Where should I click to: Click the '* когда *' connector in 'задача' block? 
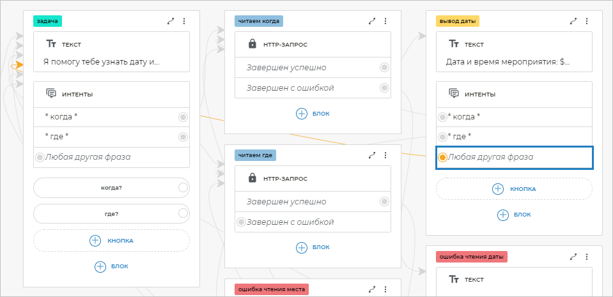[183, 117]
